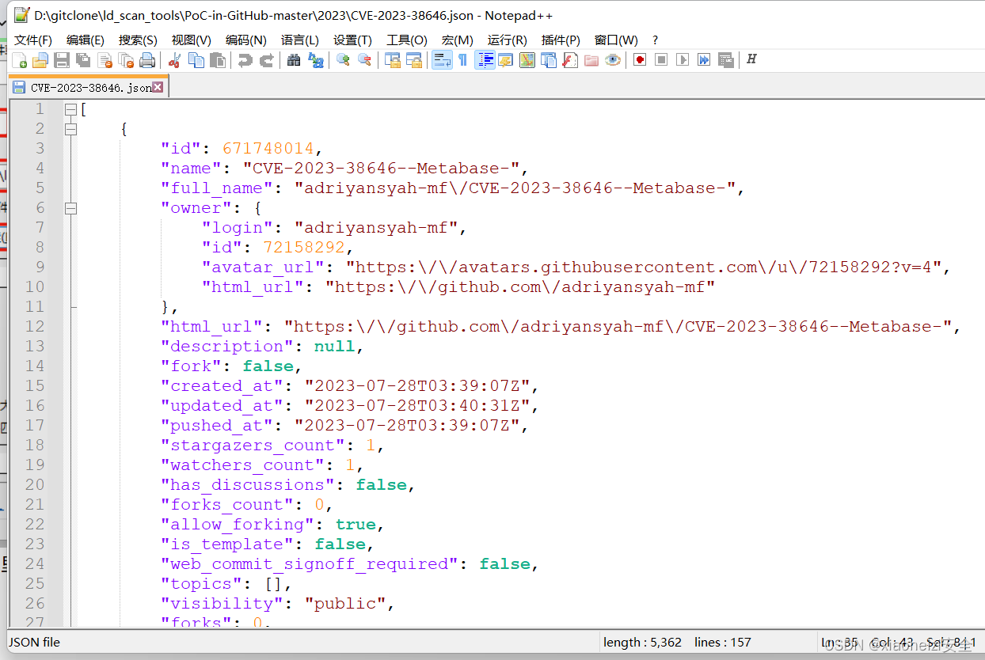The width and height of the screenshot is (985, 660).
Task: Close the CVE-2023-38646.json tab
Action: pos(158,87)
